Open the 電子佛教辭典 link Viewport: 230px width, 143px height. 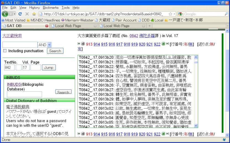[x=18, y=107]
